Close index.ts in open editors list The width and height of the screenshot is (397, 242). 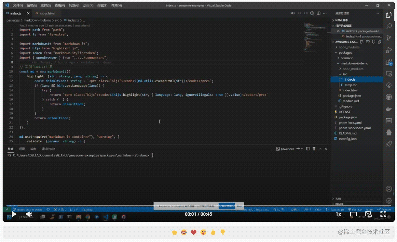[338, 31]
